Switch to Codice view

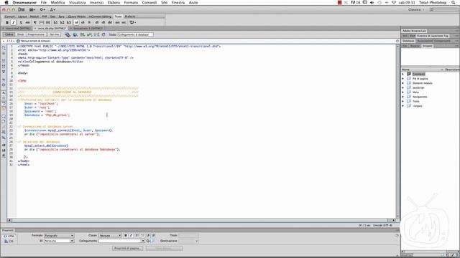click(x=9, y=34)
